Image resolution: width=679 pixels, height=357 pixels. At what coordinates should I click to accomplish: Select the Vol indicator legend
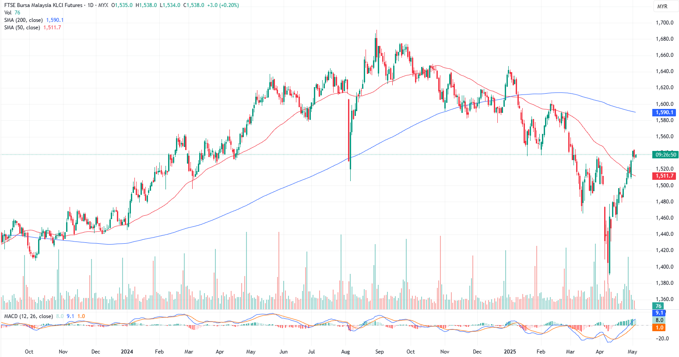(8, 13)
